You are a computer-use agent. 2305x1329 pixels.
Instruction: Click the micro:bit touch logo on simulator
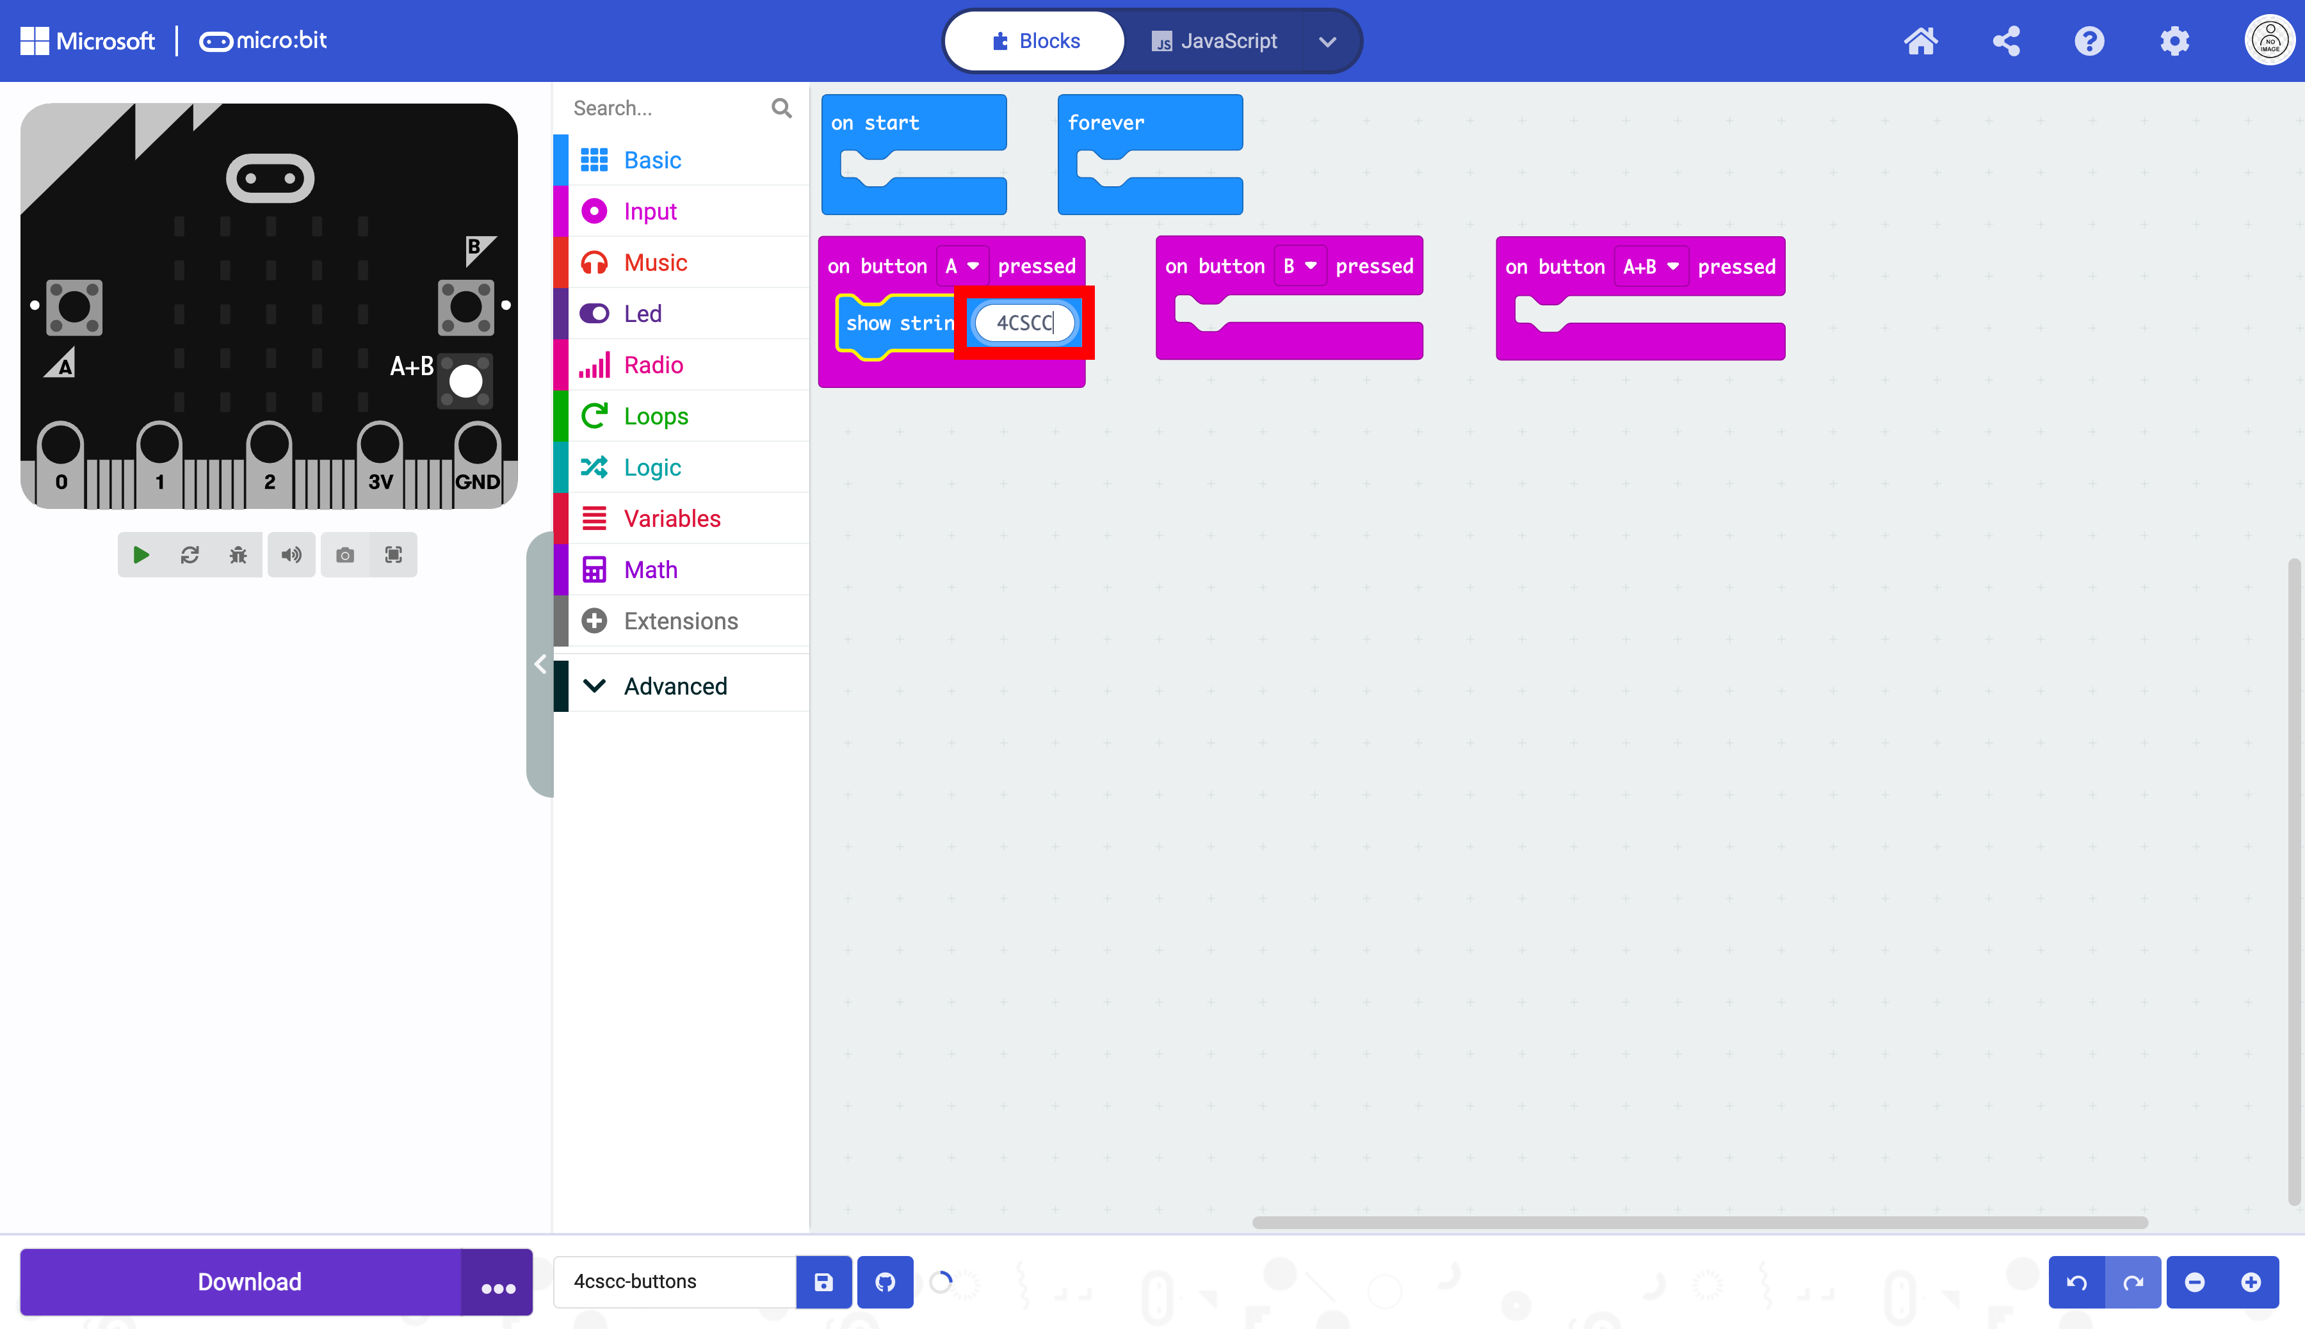270,178
